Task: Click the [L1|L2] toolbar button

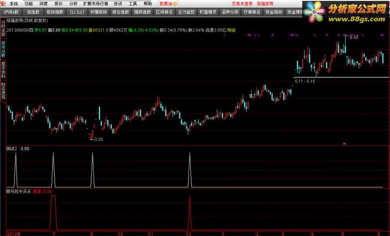Action: (77, 12)
